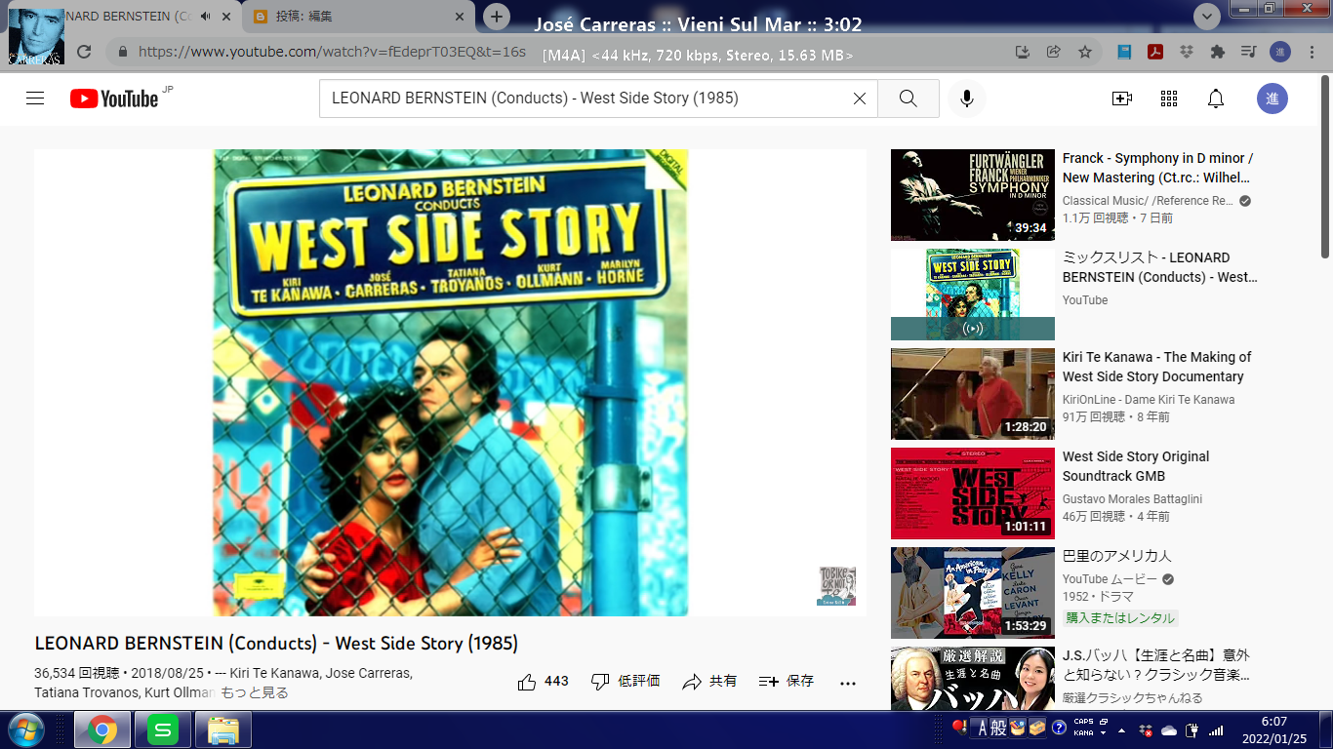Open more actions below video
The height and width of the screenshot is (749, 1333).
pyautogui.click(x=848, y=683)
